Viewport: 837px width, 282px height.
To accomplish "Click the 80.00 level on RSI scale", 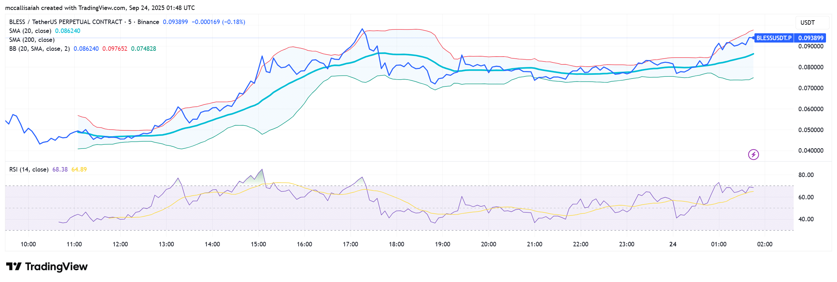I will coord(806,175).
